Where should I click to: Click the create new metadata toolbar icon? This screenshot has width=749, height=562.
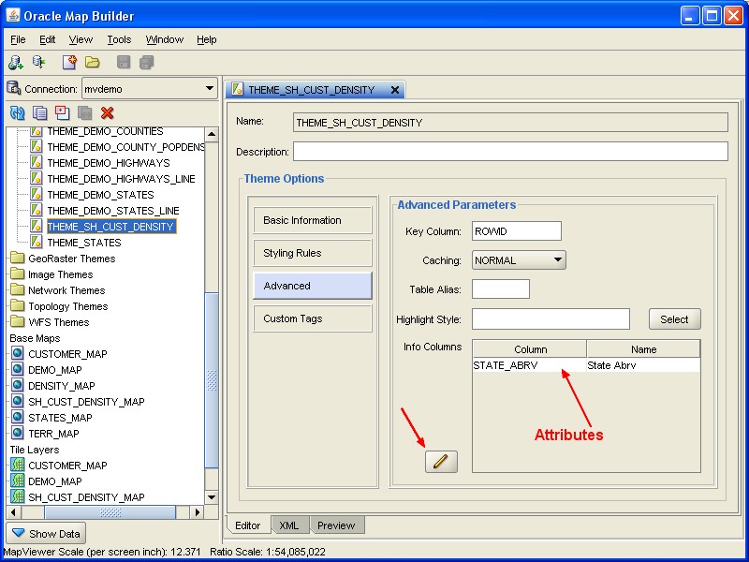pyautogui.click(x=69, y=62)
